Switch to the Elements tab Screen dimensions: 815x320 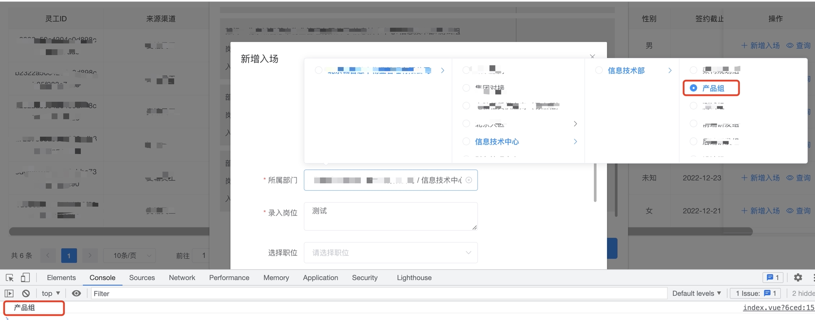coord(61,278)
